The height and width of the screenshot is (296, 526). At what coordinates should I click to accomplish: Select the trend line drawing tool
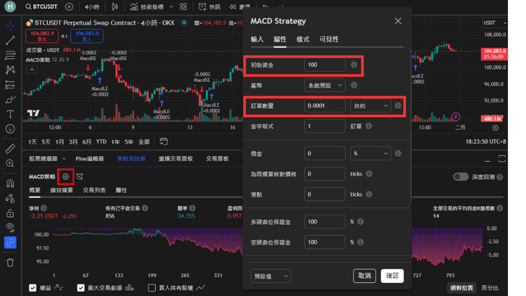click(10, 40)
